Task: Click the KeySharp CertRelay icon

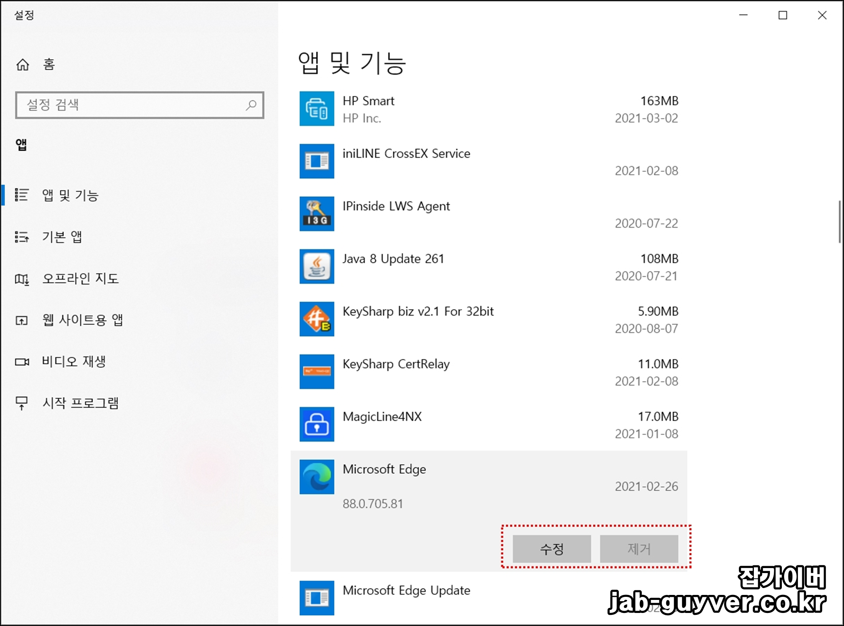Action: [316, 371]
